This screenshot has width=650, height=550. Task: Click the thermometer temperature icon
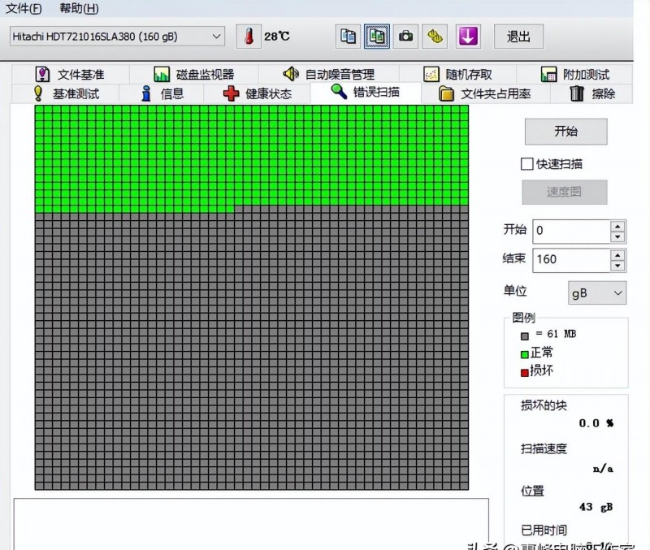point(249,37)
